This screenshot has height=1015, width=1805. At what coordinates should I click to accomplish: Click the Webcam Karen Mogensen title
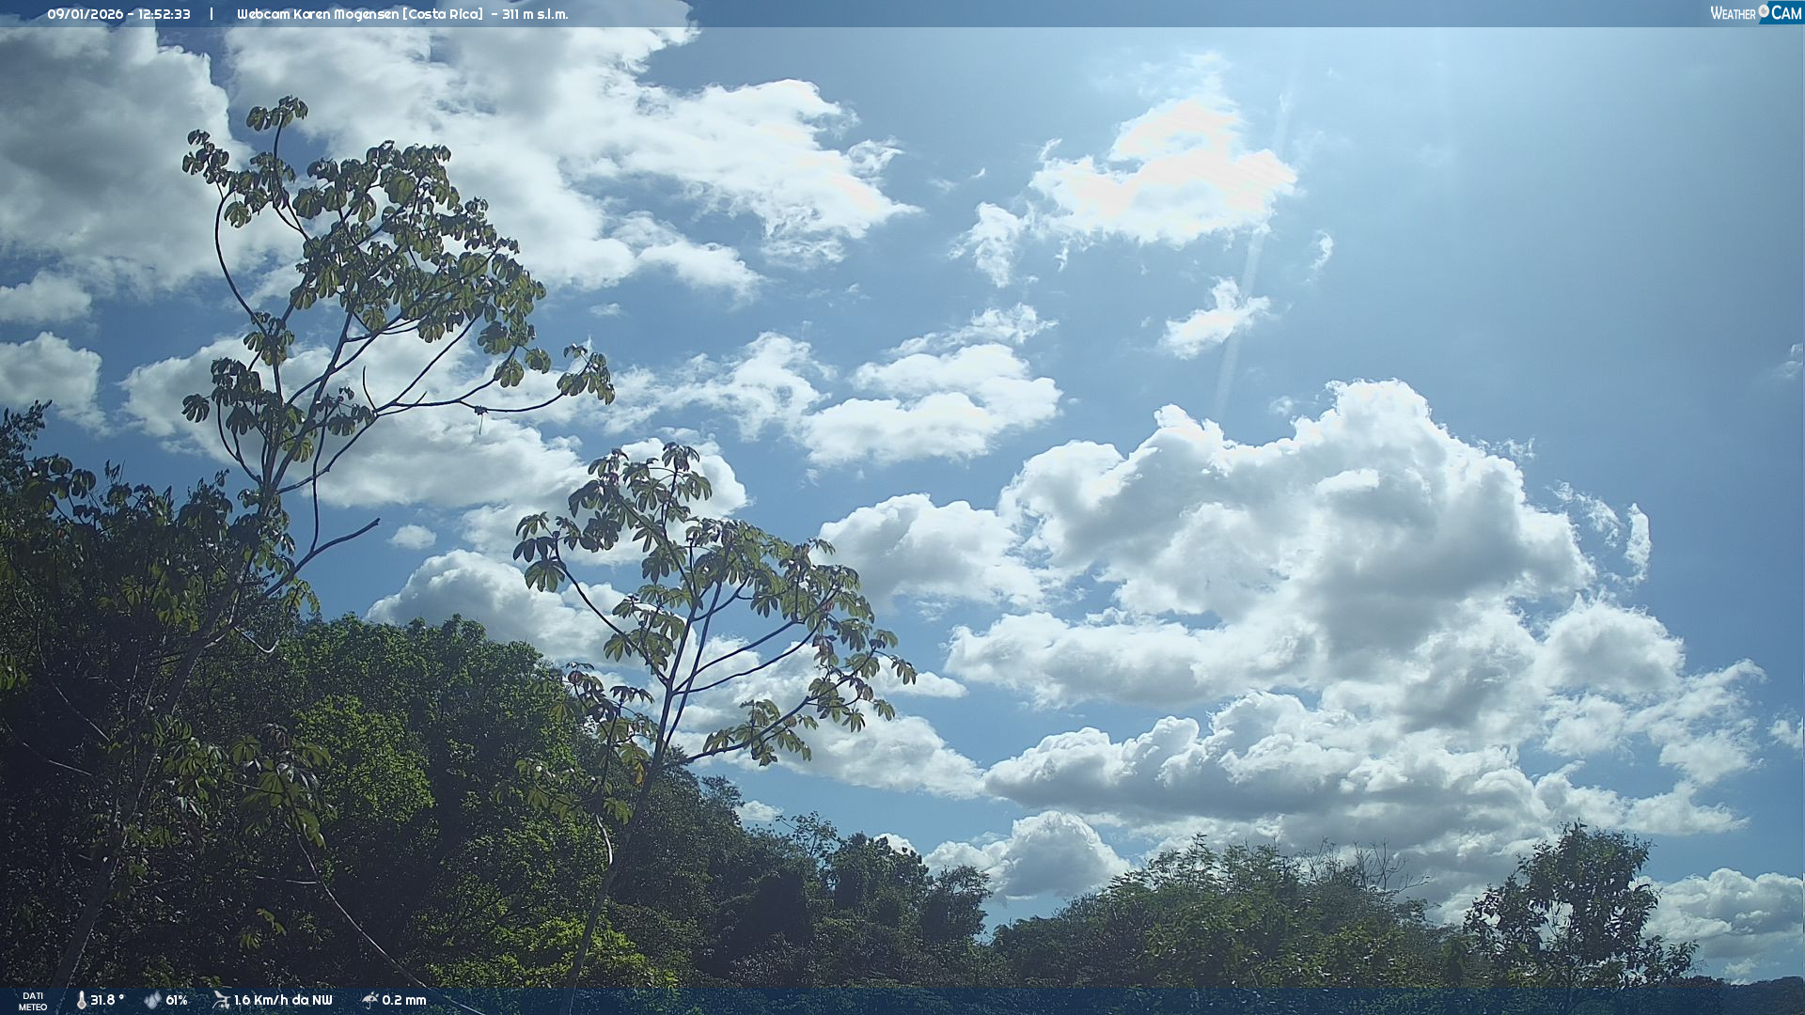coord(318,14)
